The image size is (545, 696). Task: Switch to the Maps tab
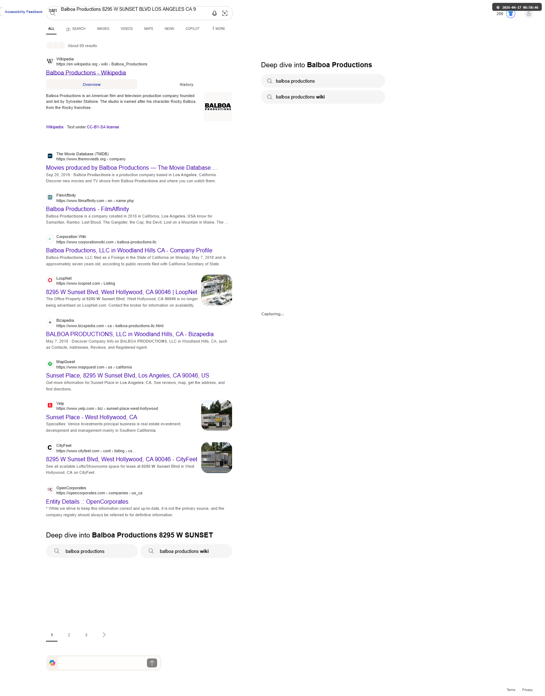click(149, 29)
